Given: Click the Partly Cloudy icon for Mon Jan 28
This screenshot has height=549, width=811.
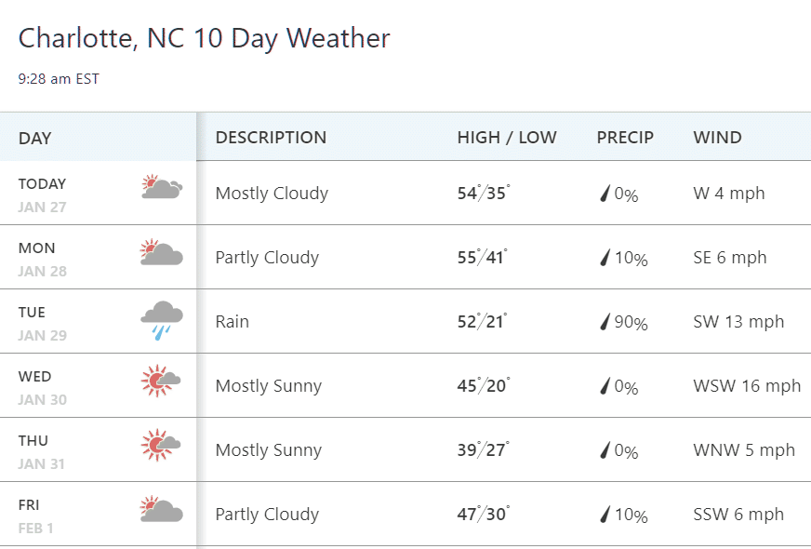Looking at the screenshot, I should (x=162, y=252).
